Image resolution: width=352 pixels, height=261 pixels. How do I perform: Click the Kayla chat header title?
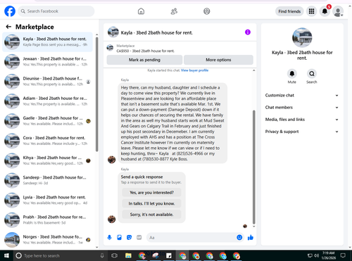157,32
